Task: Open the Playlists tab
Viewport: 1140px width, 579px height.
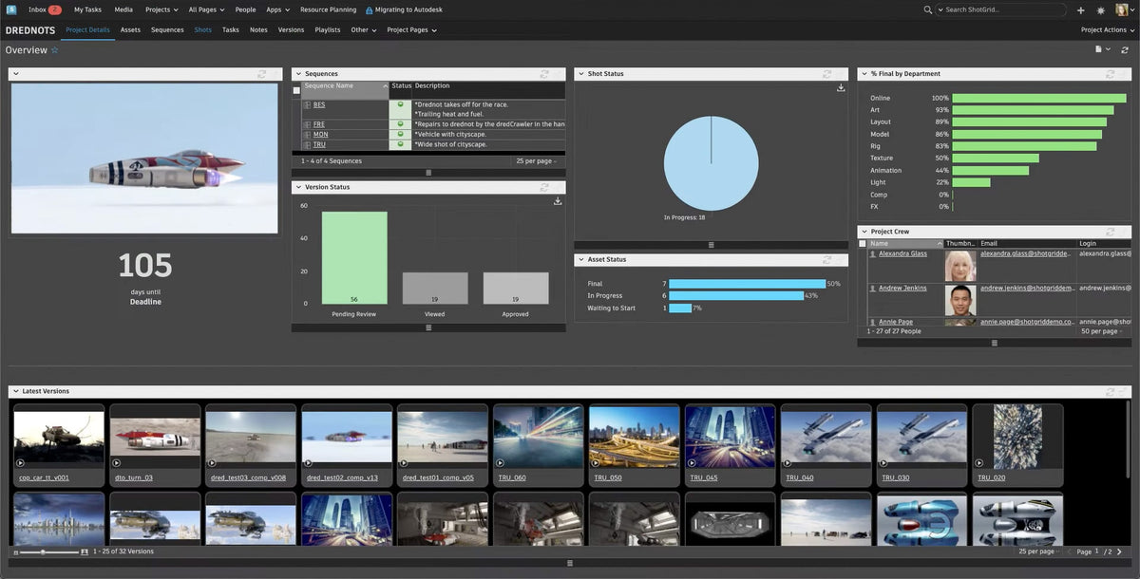Action: 328,30
